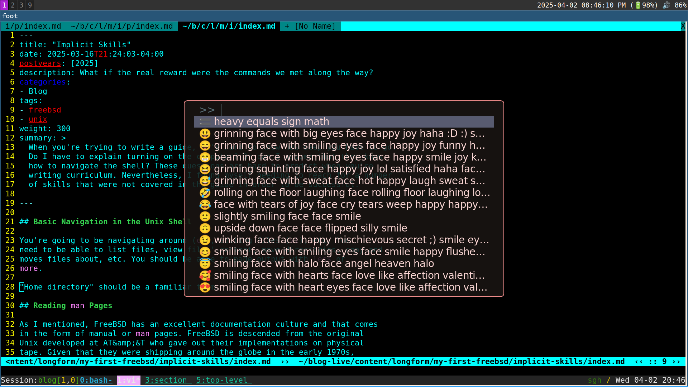Switch to workspace 9

click(30, 5)
